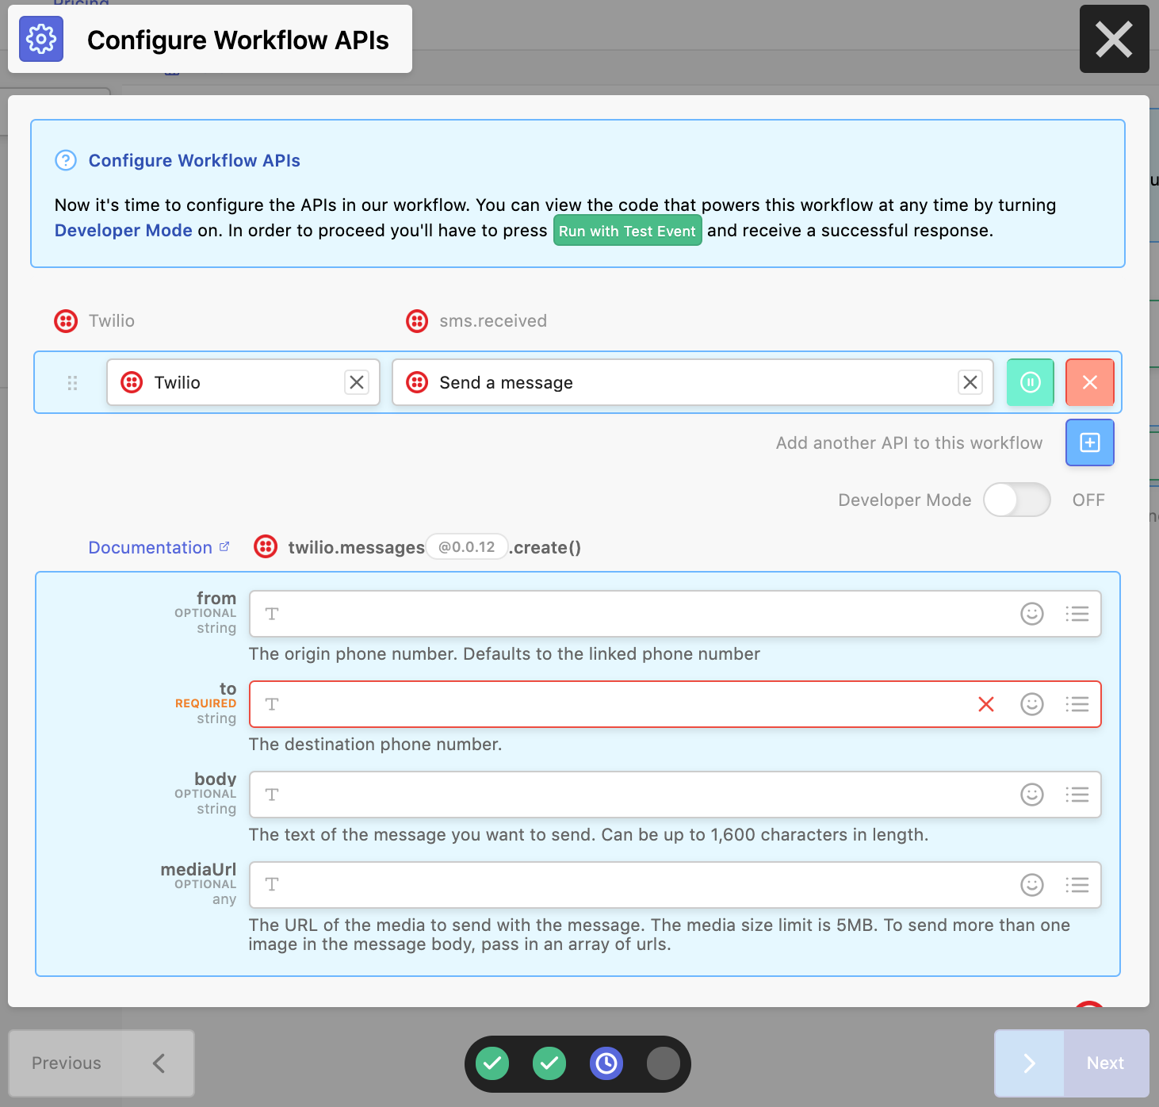Open the emoji picker for the to field
The width and height of the screenshot is (1159, 1107).
point(1031,704)
